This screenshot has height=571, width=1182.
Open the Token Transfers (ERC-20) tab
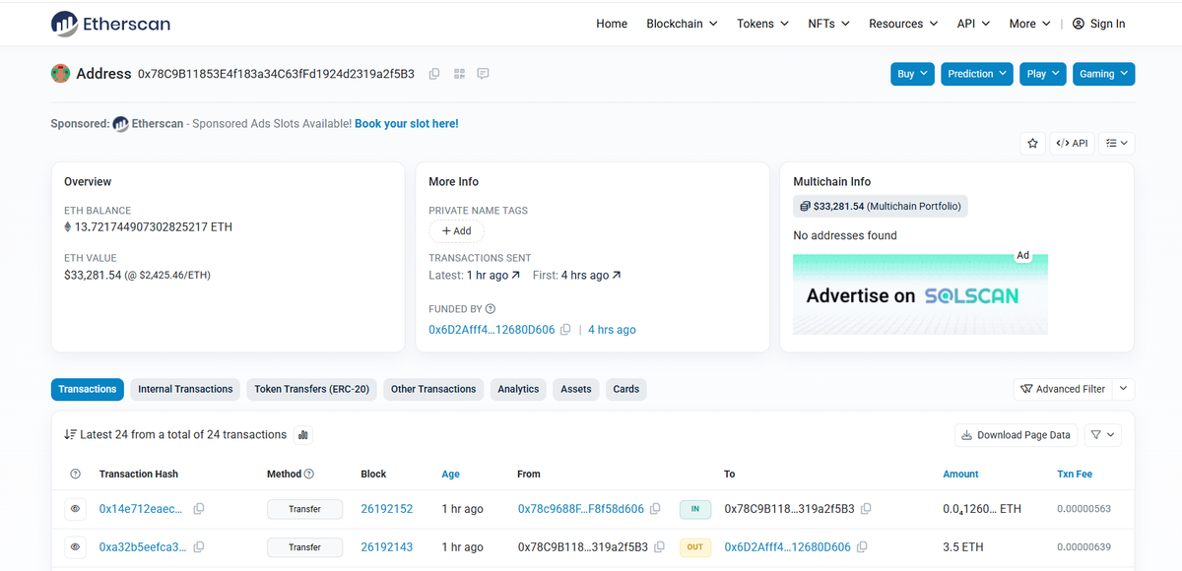click(x=311, y=389)
